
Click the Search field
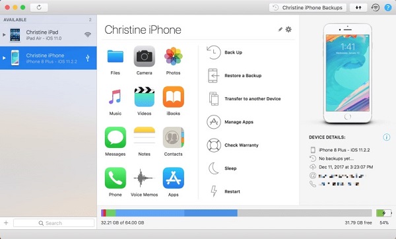54,223
